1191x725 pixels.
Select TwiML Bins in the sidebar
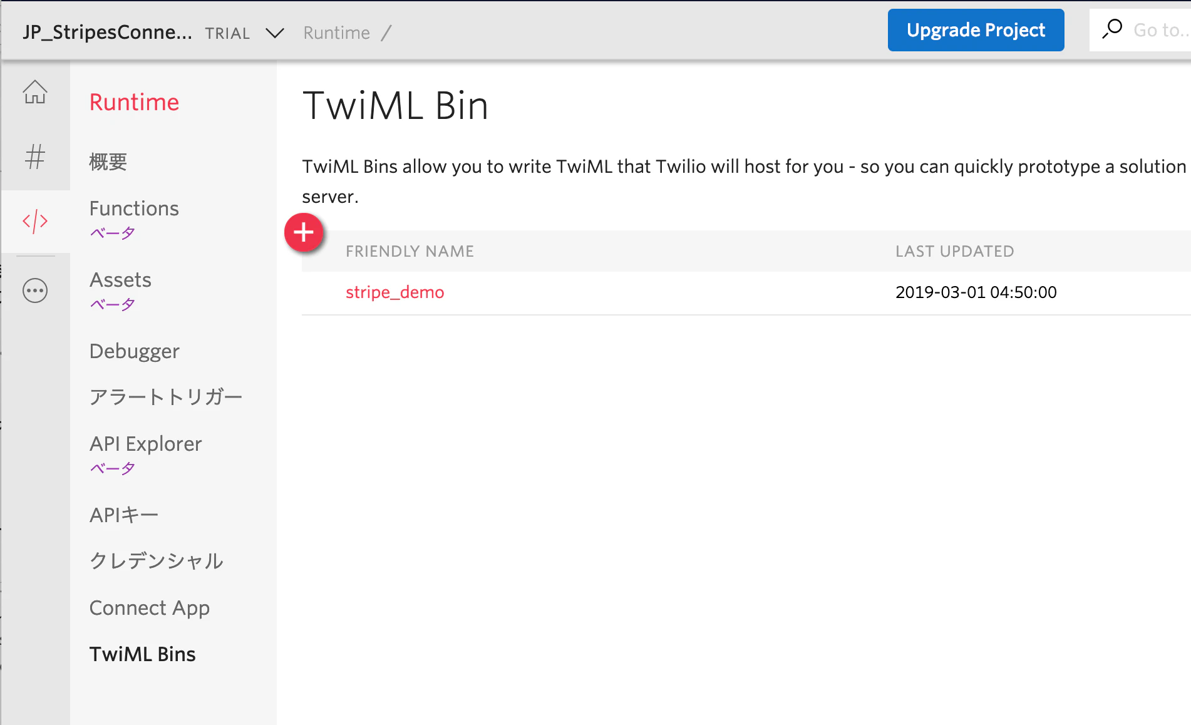coord(143,654)
